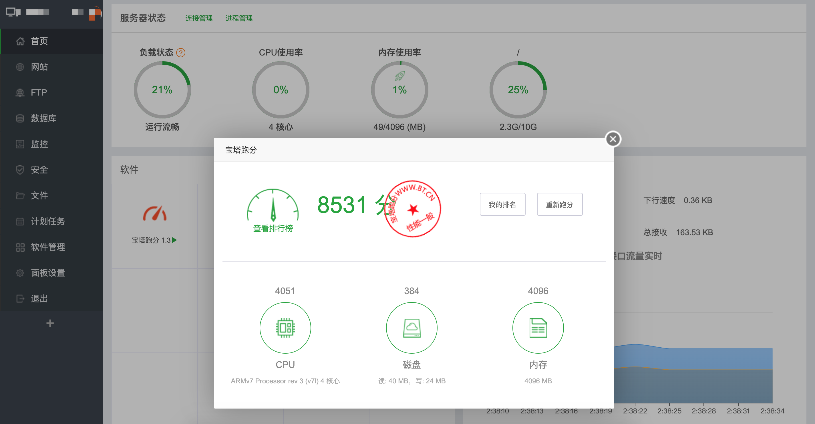Click the 磁盘 disk icon

(411, 328)
